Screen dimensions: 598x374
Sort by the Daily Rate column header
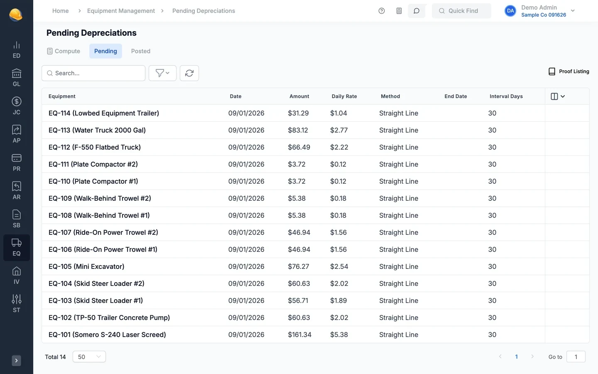(x=344, y=96)
